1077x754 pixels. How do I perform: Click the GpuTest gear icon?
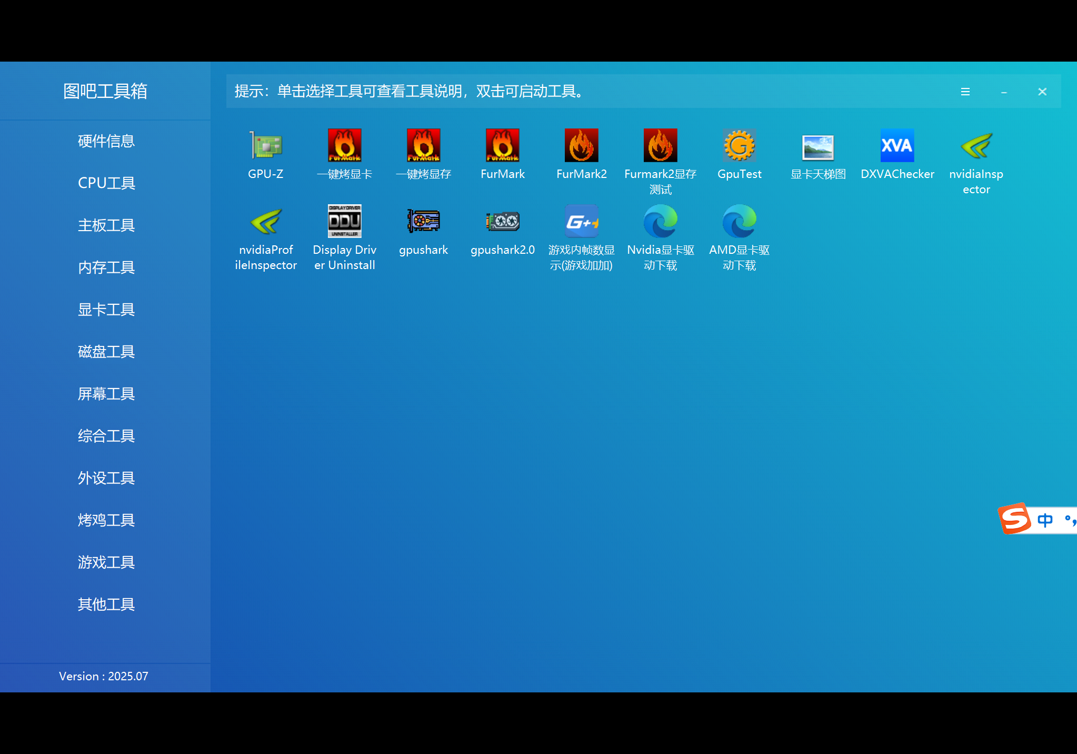(x=740, y=145)
